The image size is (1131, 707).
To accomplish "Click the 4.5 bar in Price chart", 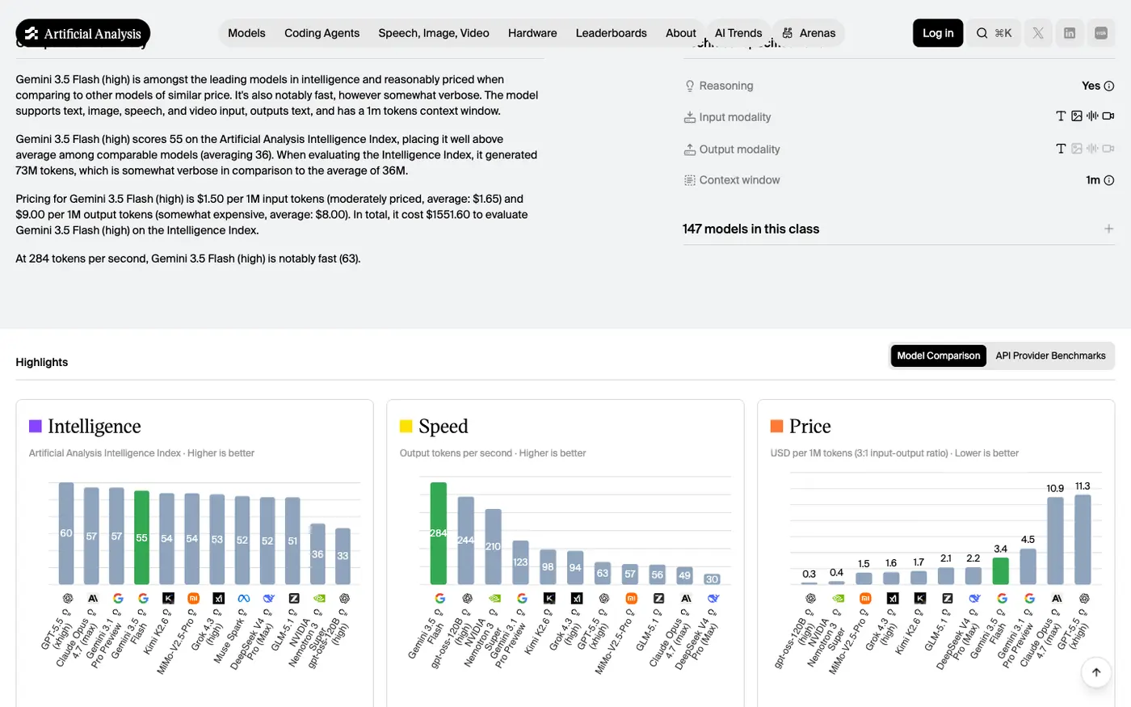I will tap(1028, 566).
